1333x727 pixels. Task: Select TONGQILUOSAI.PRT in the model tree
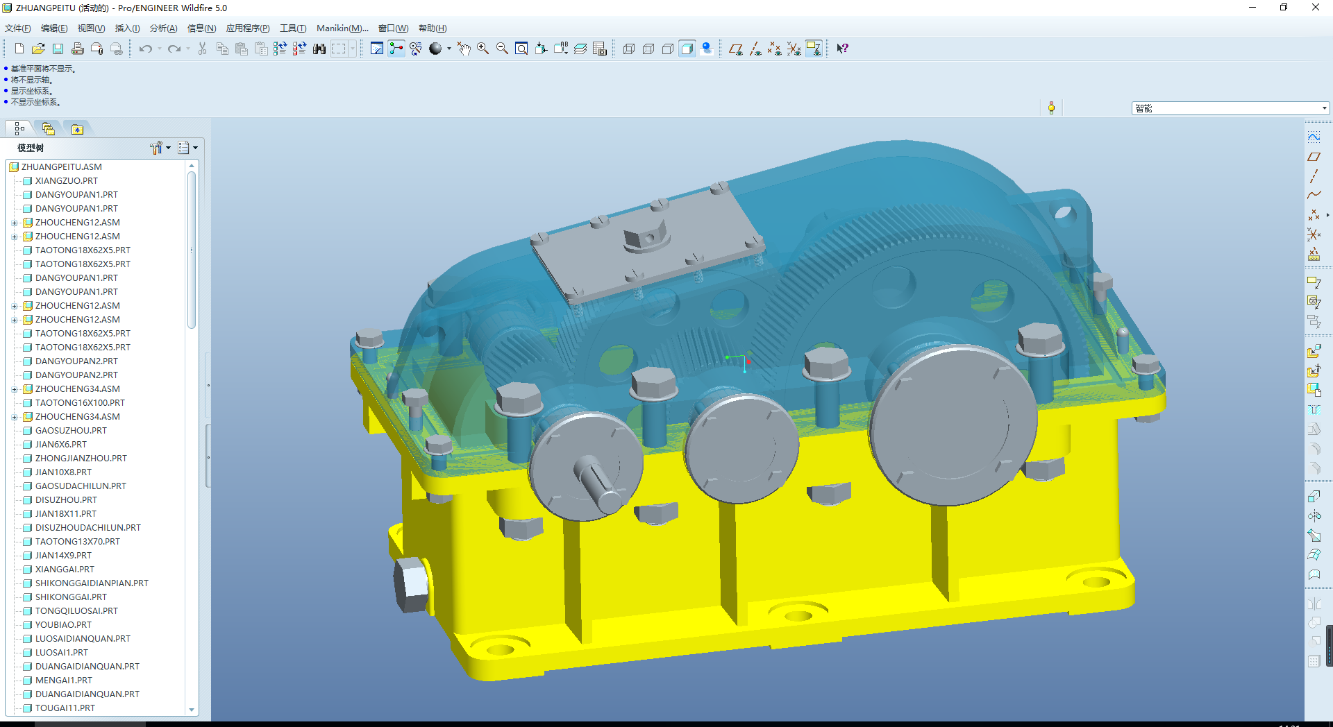(x=76, y=611)
